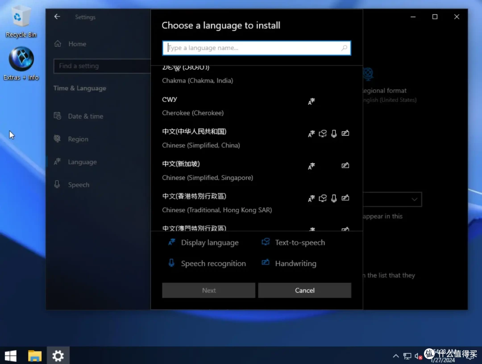Image resolution: width=482 pixels, height=364 pixels.
Task: Click the network tray icon
Action: pyautogui.click(x=407, y=356)
